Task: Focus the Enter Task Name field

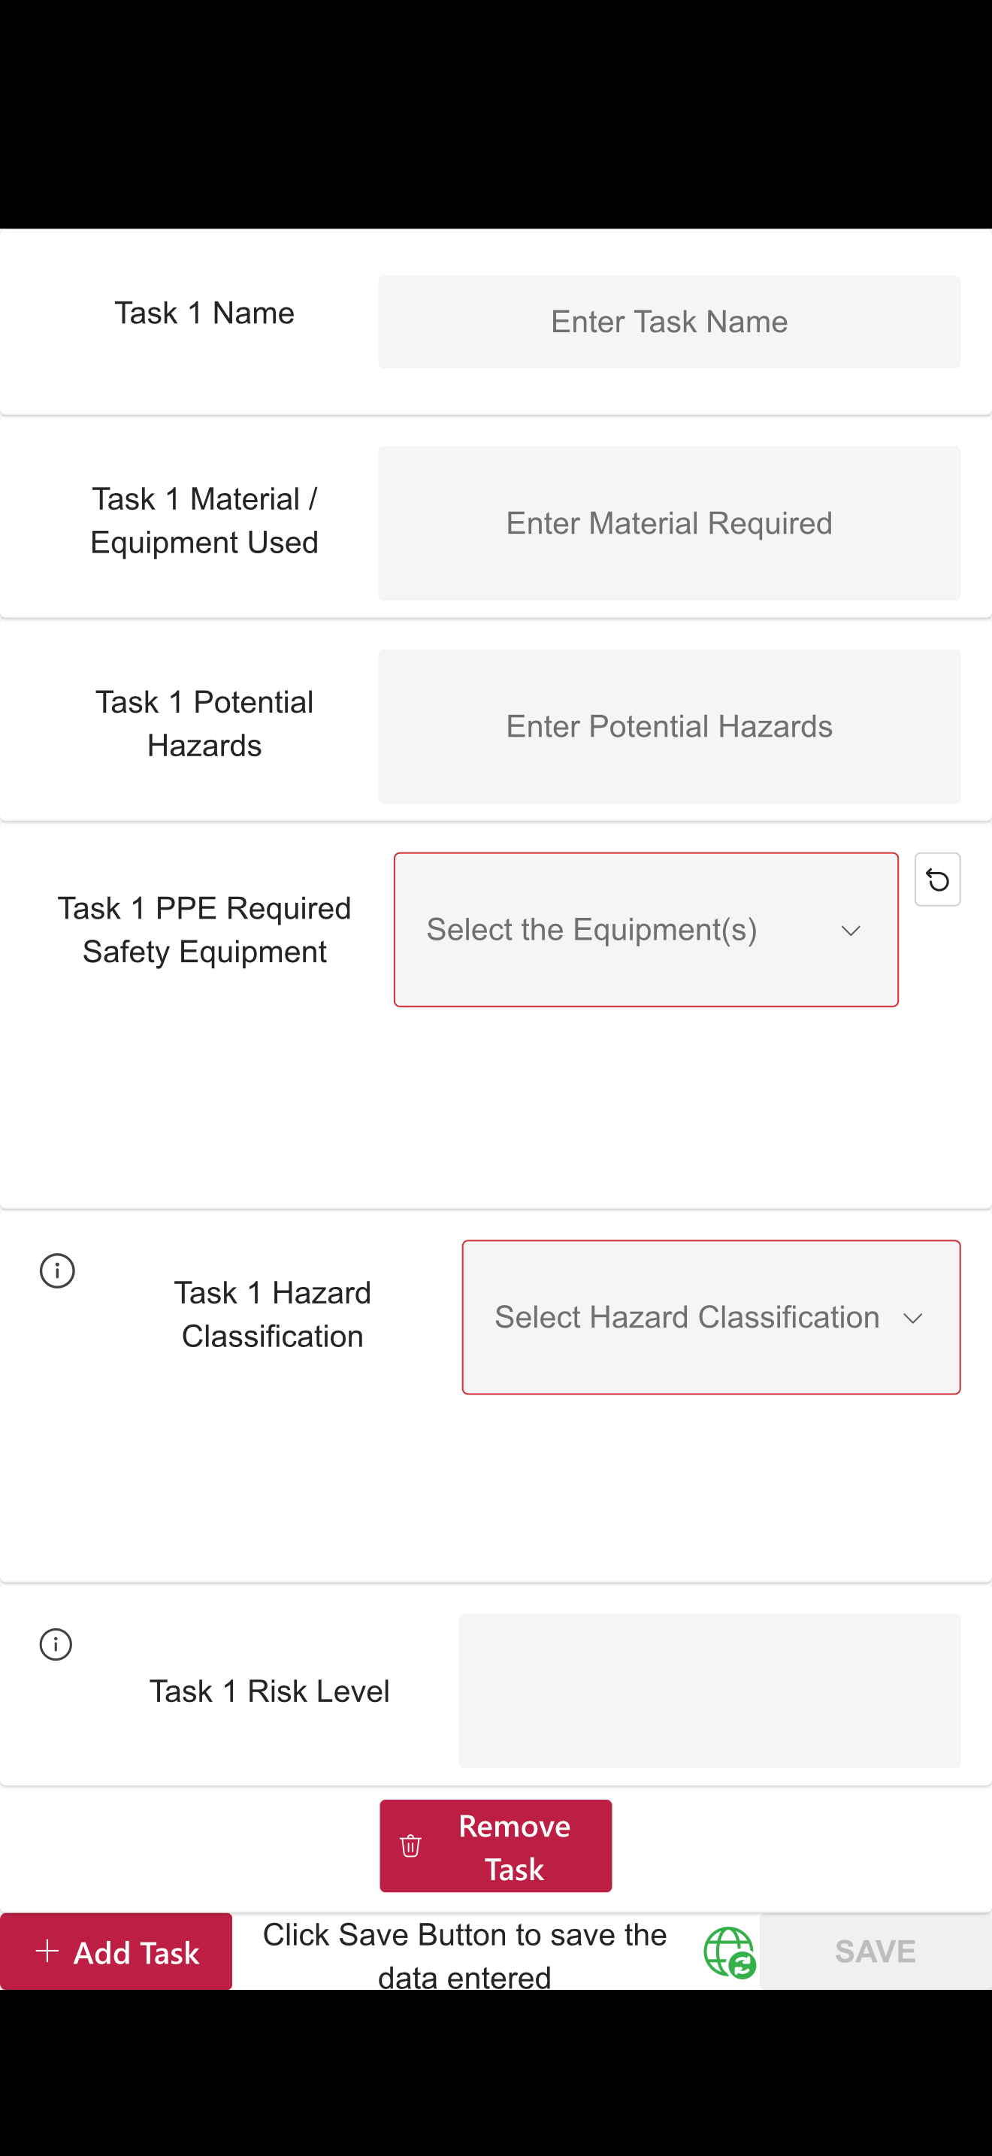Action: point(669,322)
